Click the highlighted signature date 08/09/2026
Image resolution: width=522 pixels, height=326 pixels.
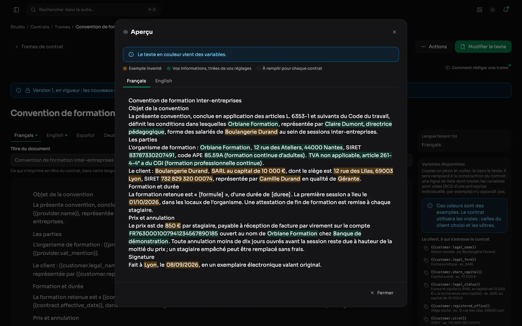pos(182,265)
